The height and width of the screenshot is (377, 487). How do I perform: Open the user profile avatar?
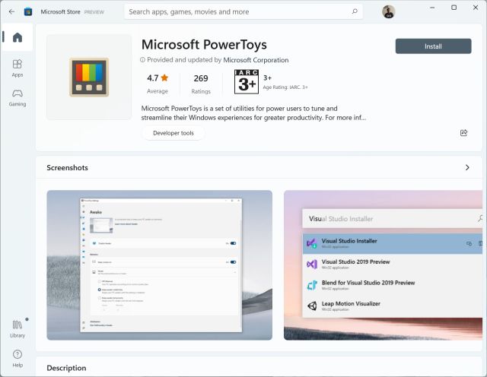click(x=388, y=12)
